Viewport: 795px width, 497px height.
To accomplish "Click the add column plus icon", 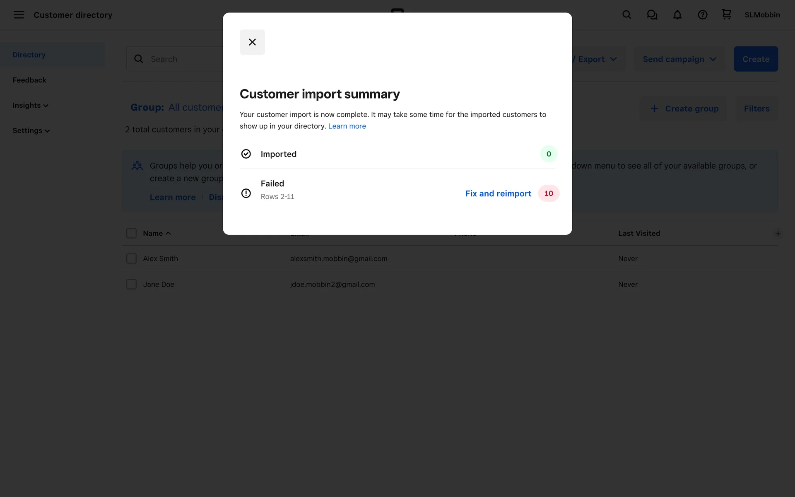I will pyautogui.click(x=778, y=234).
